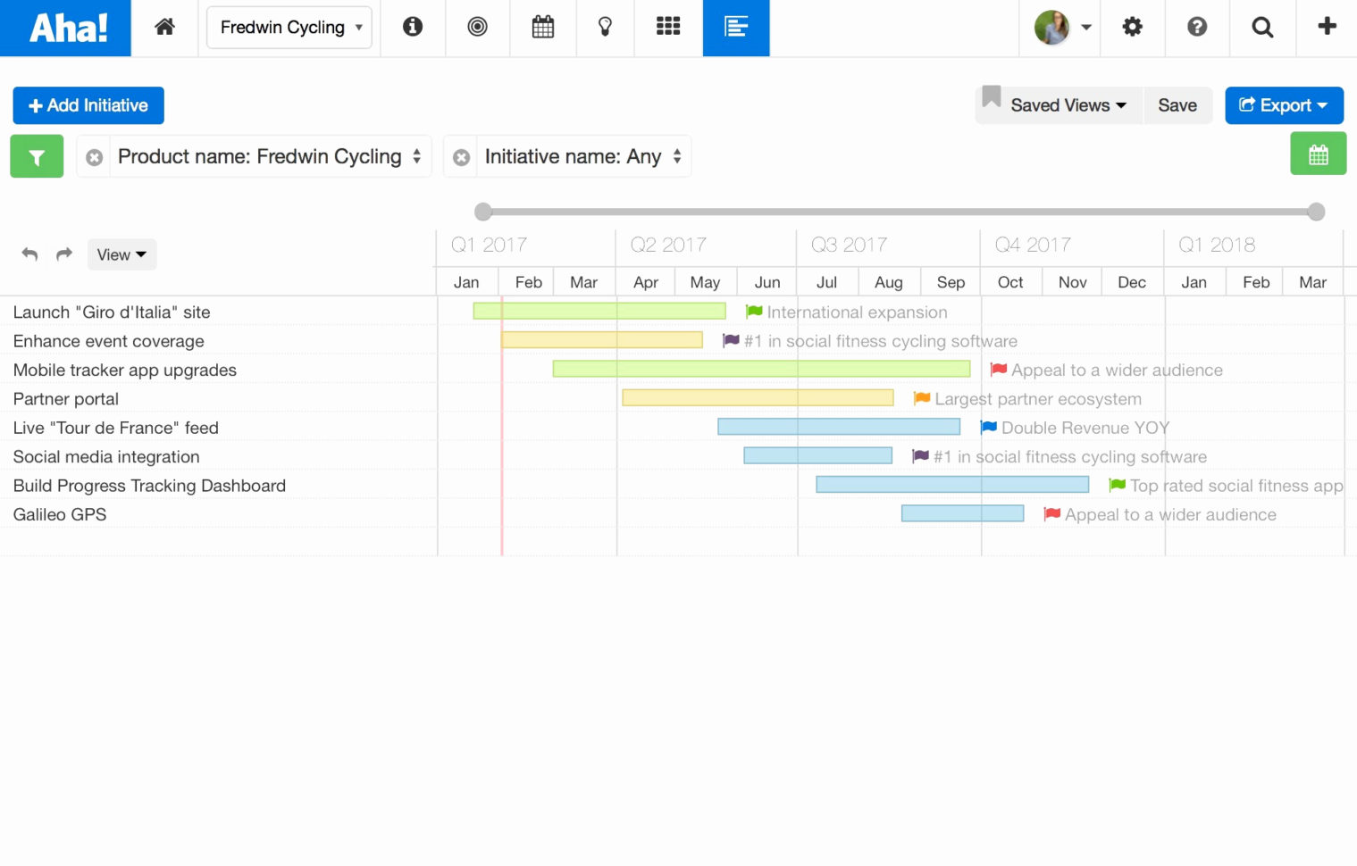This screenshot has width=1357, height=866.
Task: Open the releases calendar icon in navbar
Action: (542, 27)
